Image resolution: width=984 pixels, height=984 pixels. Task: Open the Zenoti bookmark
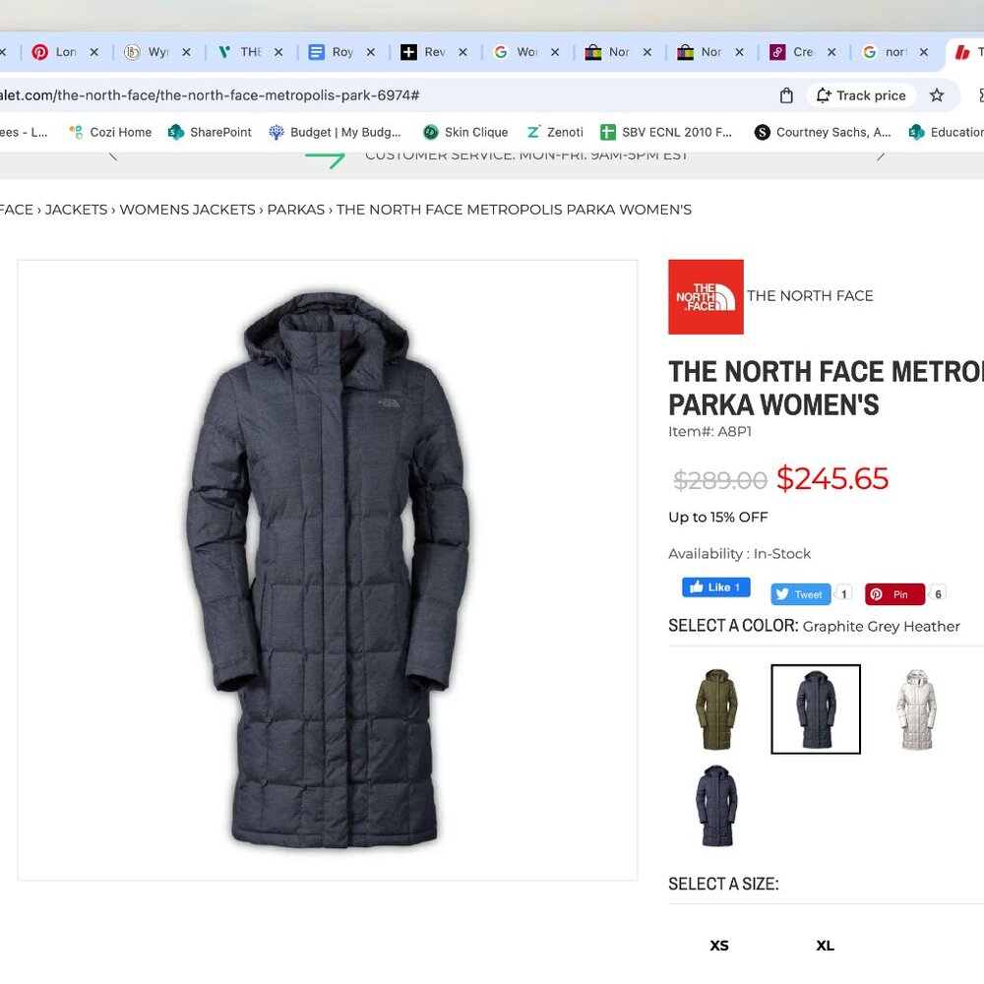pyautogui.click(x=554, y=131)
